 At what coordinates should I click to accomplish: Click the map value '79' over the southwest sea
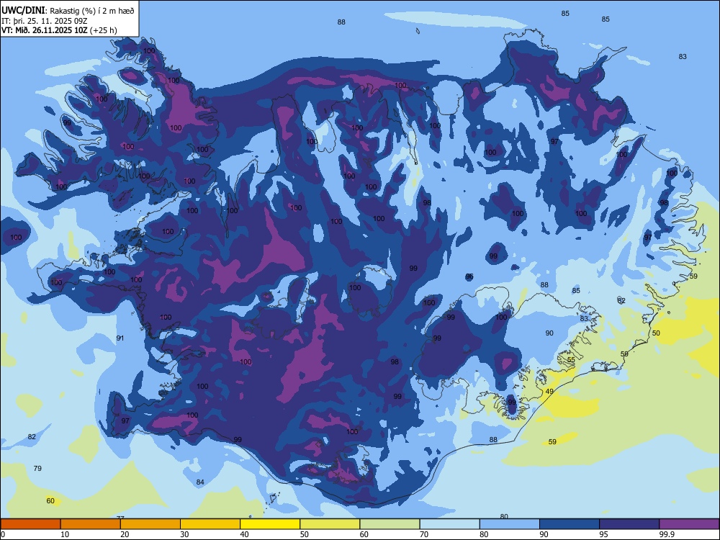click(x=37, y=469)
